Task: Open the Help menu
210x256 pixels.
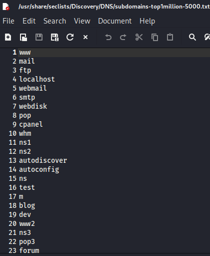Action: pos(147,21)
